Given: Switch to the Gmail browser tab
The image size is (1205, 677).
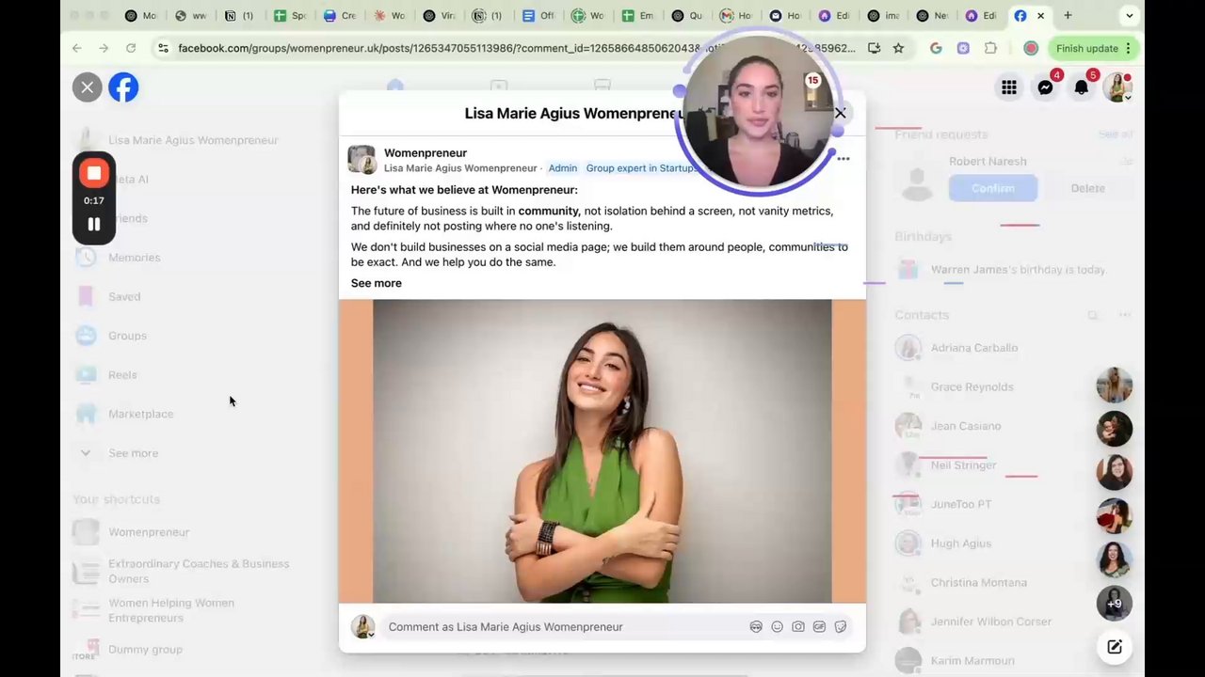Looking at the screenshot, I should click(735, 15).
